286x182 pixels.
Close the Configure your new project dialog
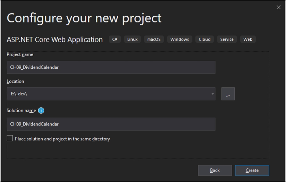pos(278,7)
